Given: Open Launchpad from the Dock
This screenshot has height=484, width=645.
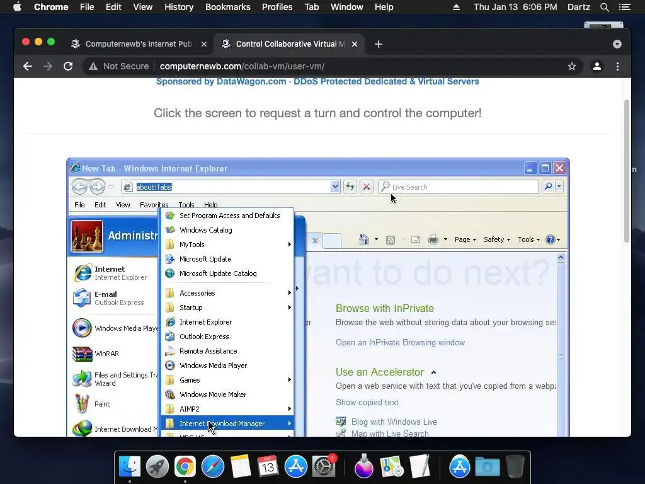Looking at the screenshot, I should [x=157, y=466].
